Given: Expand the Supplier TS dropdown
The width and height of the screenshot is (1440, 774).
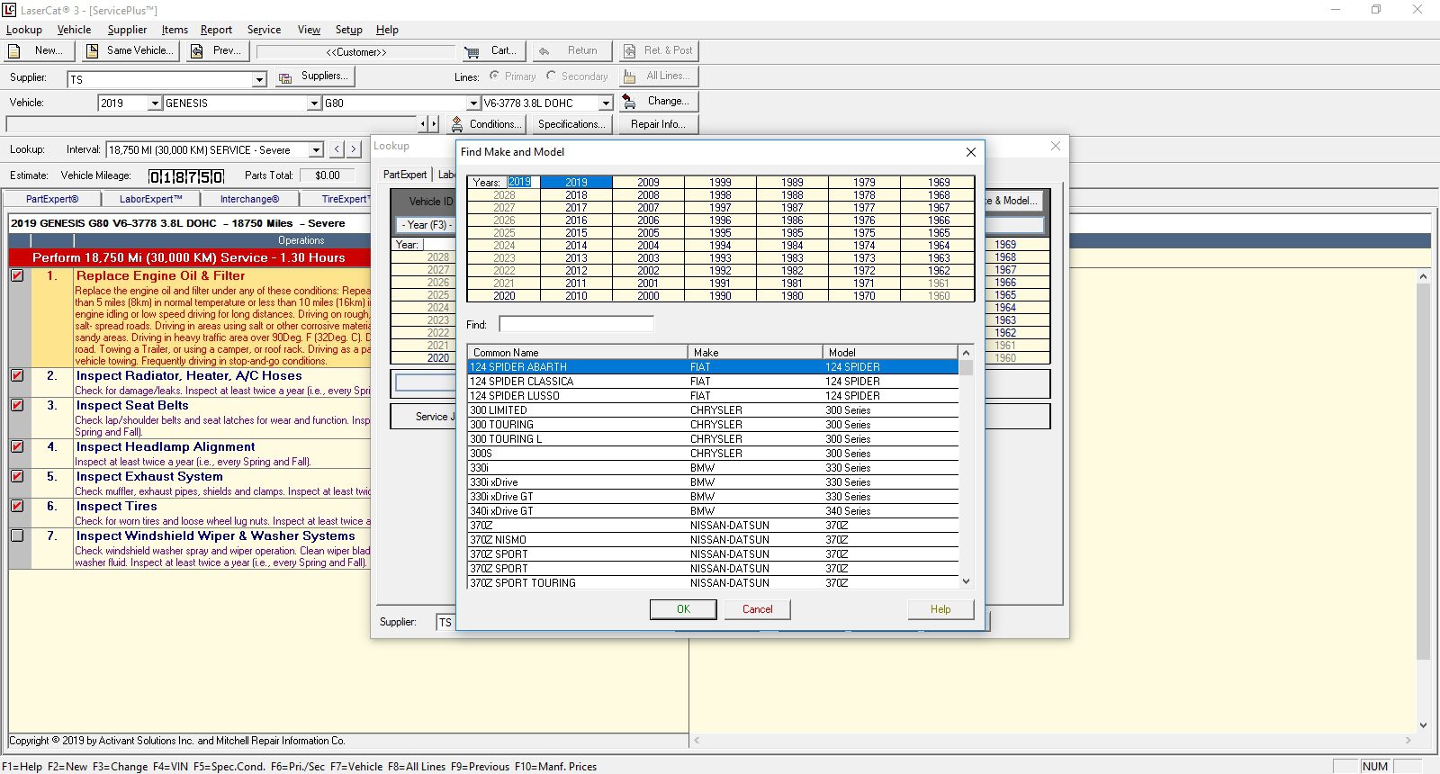Looking at the screenshot, I should (x=259, y=79).
